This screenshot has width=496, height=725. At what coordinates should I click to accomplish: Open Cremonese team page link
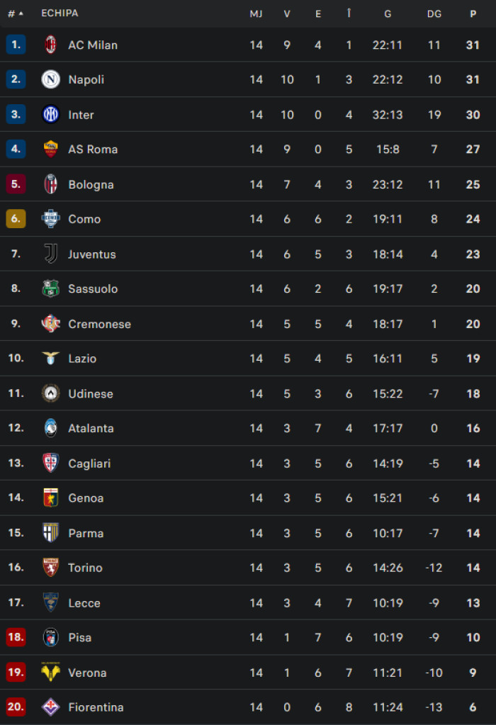click(x=99, y=324)
